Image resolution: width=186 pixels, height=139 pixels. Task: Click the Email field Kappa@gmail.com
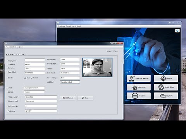(34, 88)
